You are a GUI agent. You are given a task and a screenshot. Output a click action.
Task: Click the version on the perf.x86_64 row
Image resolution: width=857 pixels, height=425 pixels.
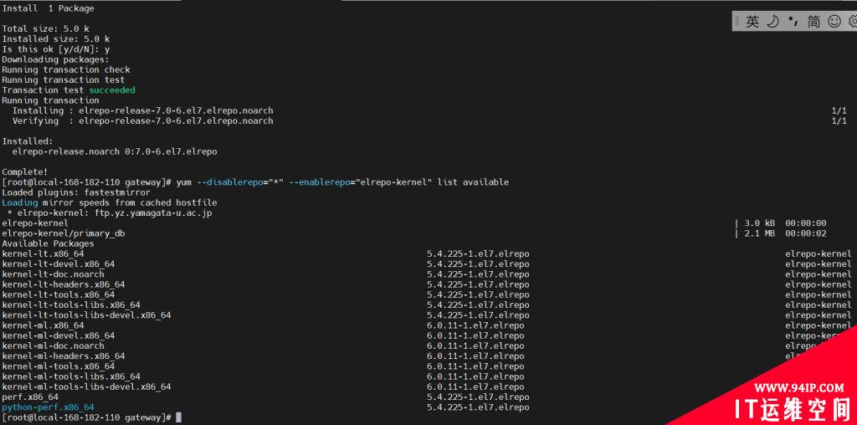tap(478, 397)
